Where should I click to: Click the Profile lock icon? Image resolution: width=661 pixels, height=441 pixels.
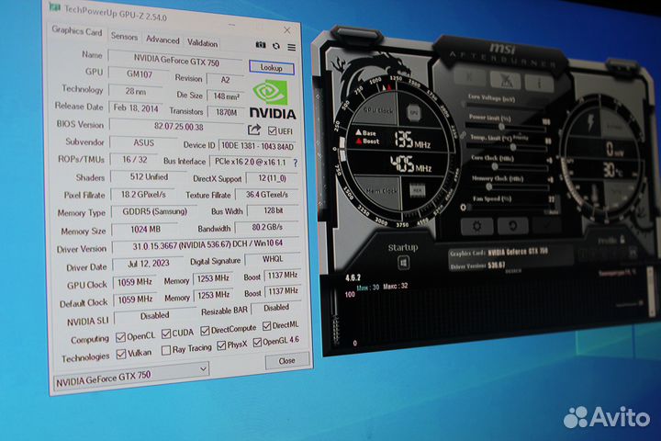coord(622,240)
